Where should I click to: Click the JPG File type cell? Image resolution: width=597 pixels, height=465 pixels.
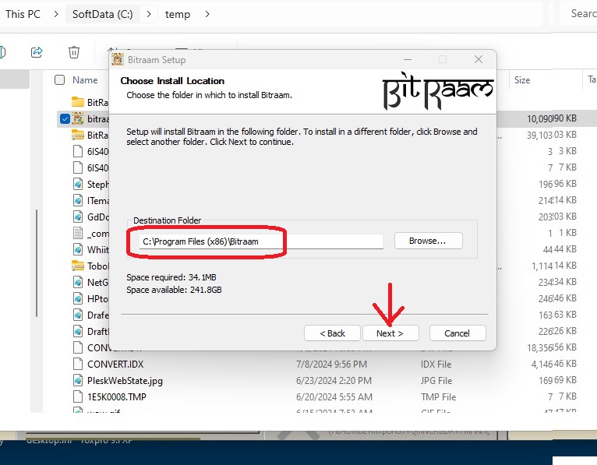tap(436, 381)
